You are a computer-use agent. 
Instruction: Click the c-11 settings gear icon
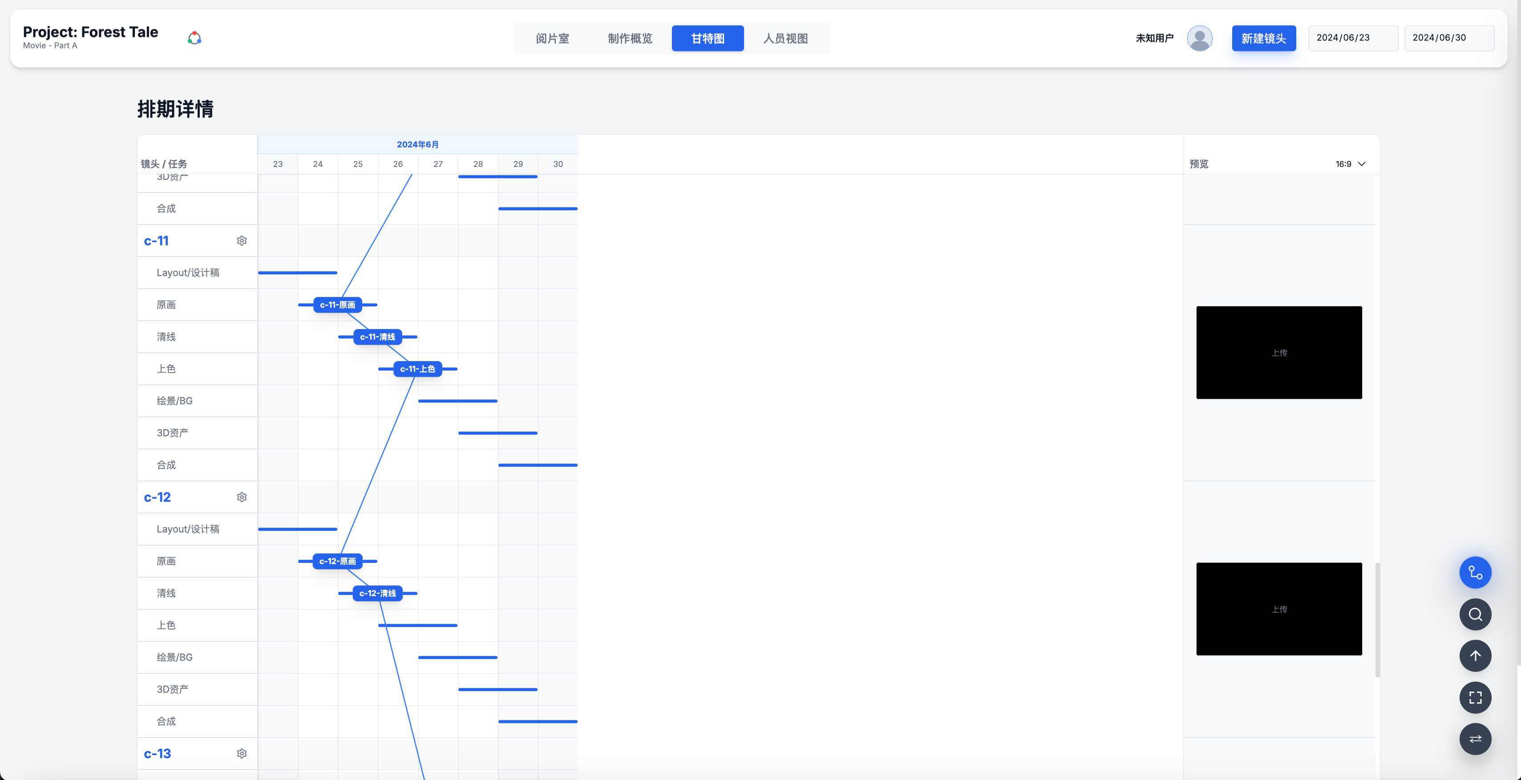pyautogui.click(x=242, y=240)
